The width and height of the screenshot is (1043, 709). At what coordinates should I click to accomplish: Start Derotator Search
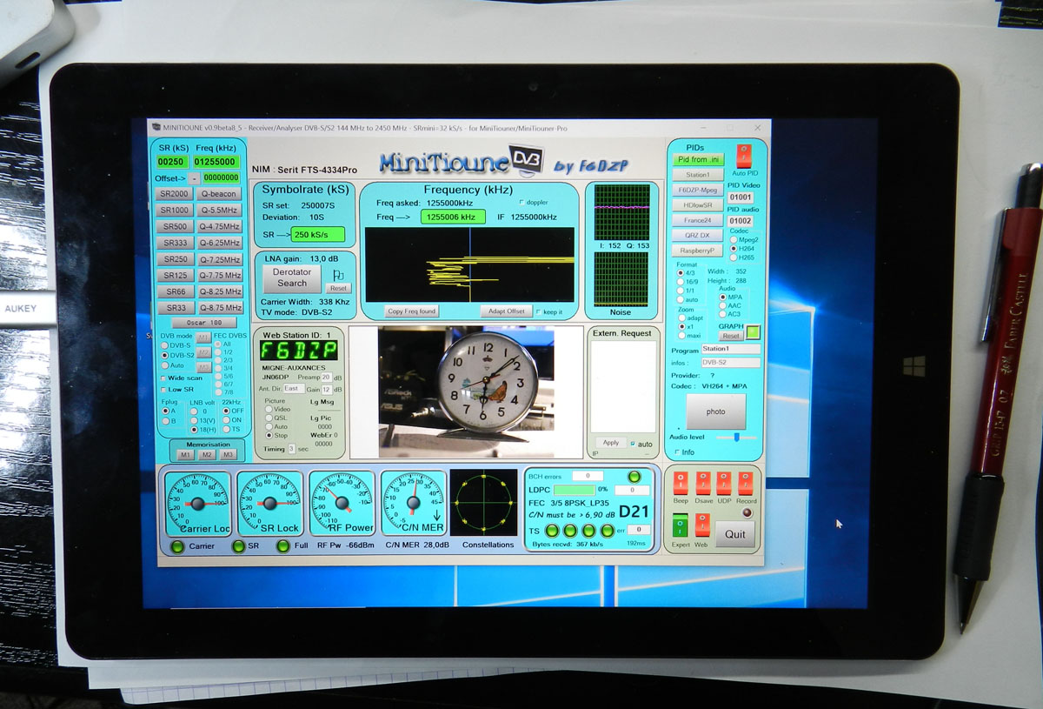point(291,278)
